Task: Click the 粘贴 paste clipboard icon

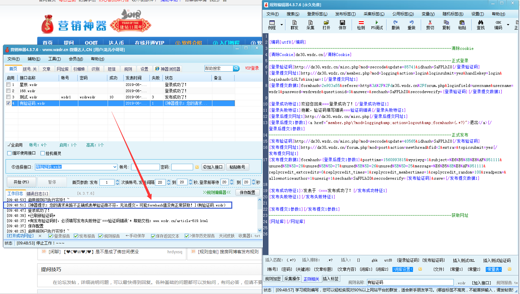Action: pos(462,25)
